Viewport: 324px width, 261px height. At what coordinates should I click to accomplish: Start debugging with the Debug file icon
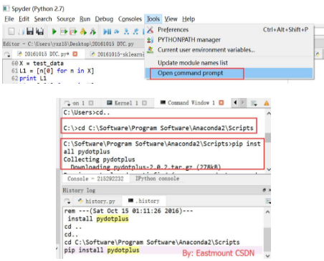[x=107, y=31]
